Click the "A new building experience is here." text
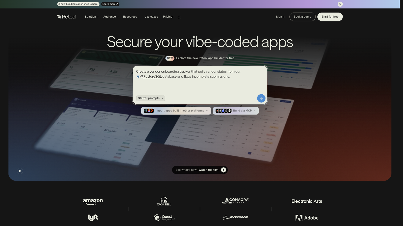Screen dimensions: 403x226 (78, 4)
